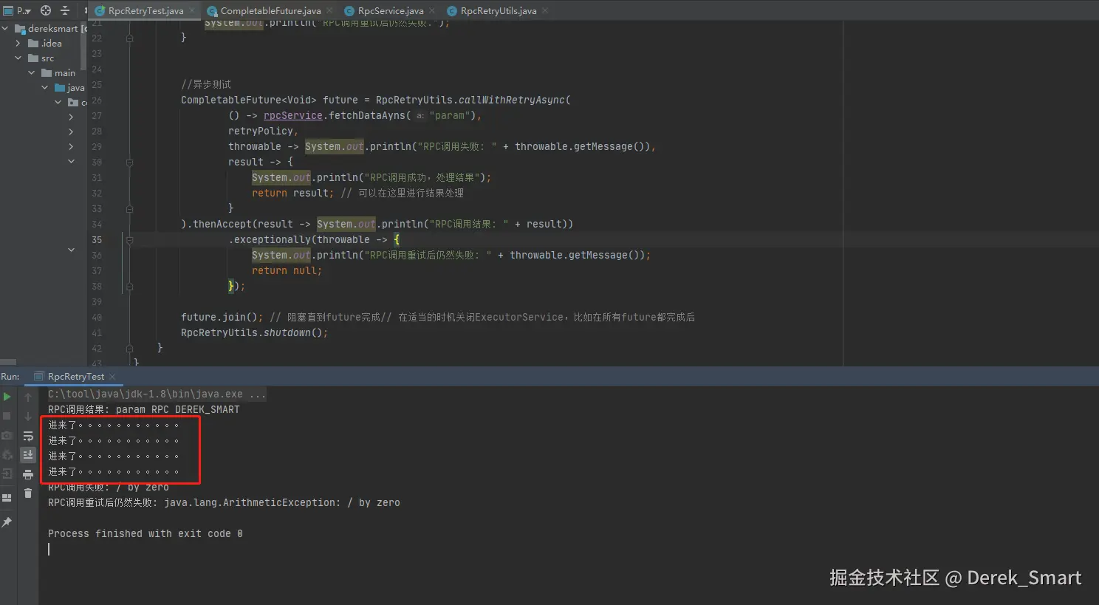Viewport: 1099px width, 605px height.
Task: Toggle code fold marker at line 30
Action: click(x=129, y=162)
